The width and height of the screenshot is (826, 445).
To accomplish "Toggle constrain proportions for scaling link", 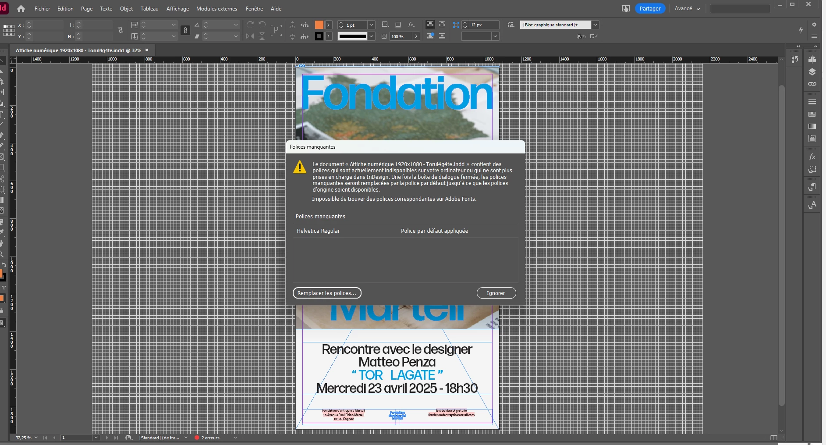I will tap(185, 30).
